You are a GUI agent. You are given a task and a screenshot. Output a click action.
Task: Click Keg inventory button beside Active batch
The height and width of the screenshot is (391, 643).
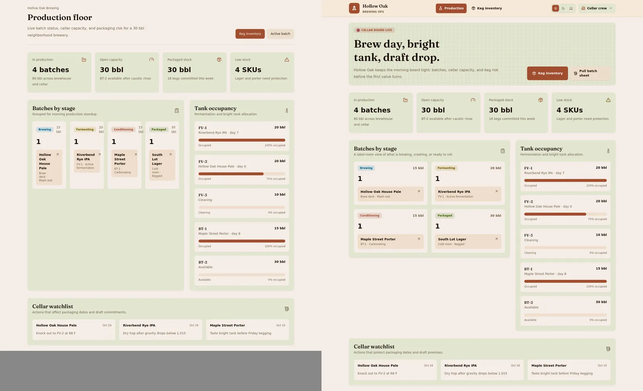point(250,34)
